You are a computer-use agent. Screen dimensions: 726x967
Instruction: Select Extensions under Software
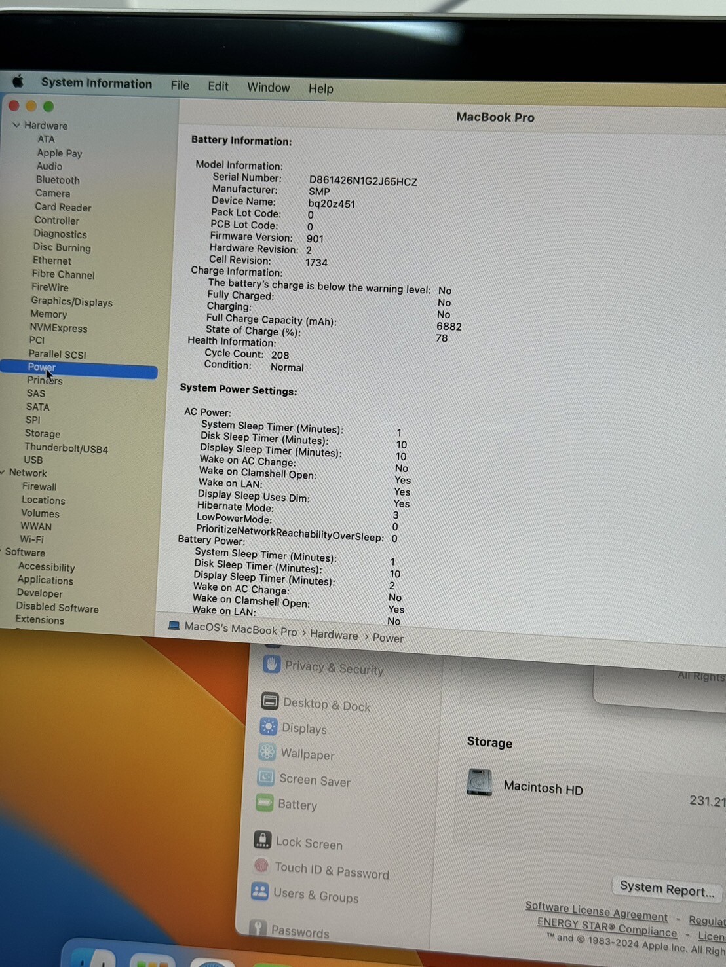40,619
